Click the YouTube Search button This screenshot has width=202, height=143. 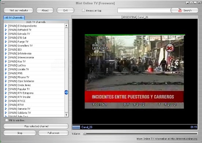point(184,10)
